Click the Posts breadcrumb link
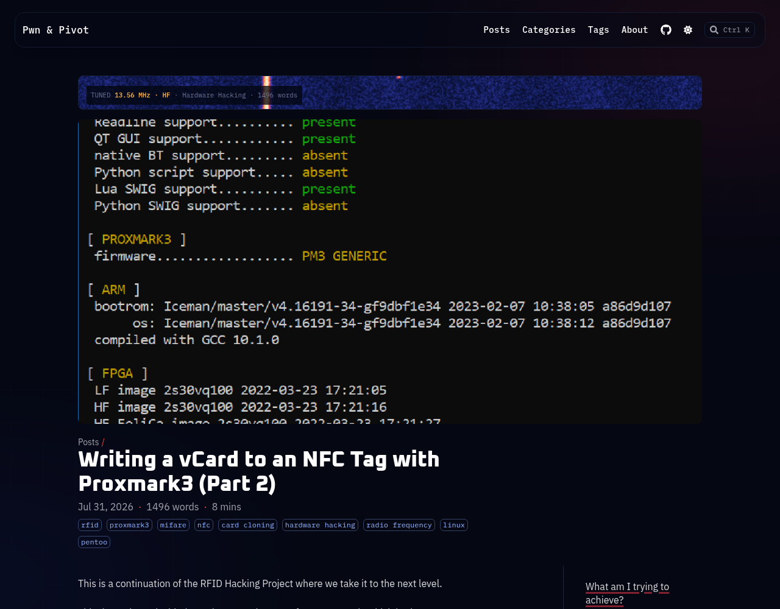 click(88, 442)
